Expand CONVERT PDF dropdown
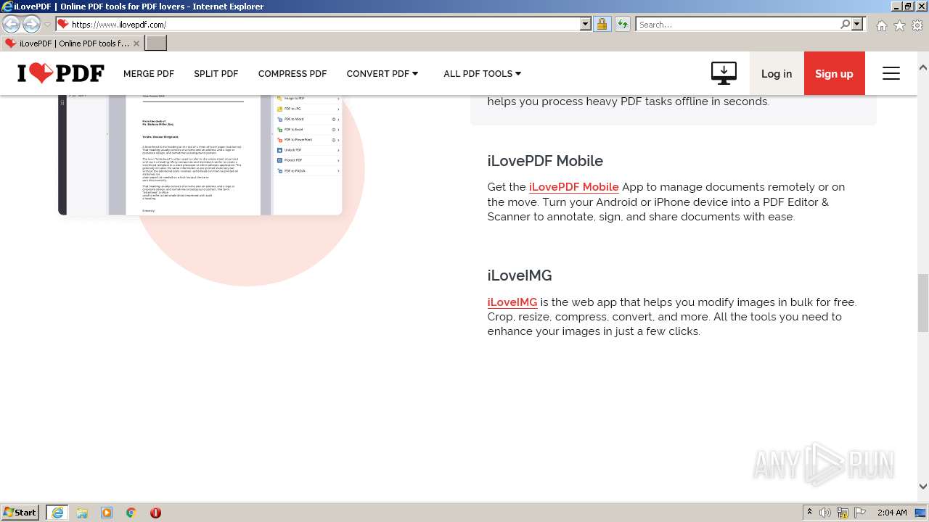Screen dimensions: 929x522 tap(382, 73)
